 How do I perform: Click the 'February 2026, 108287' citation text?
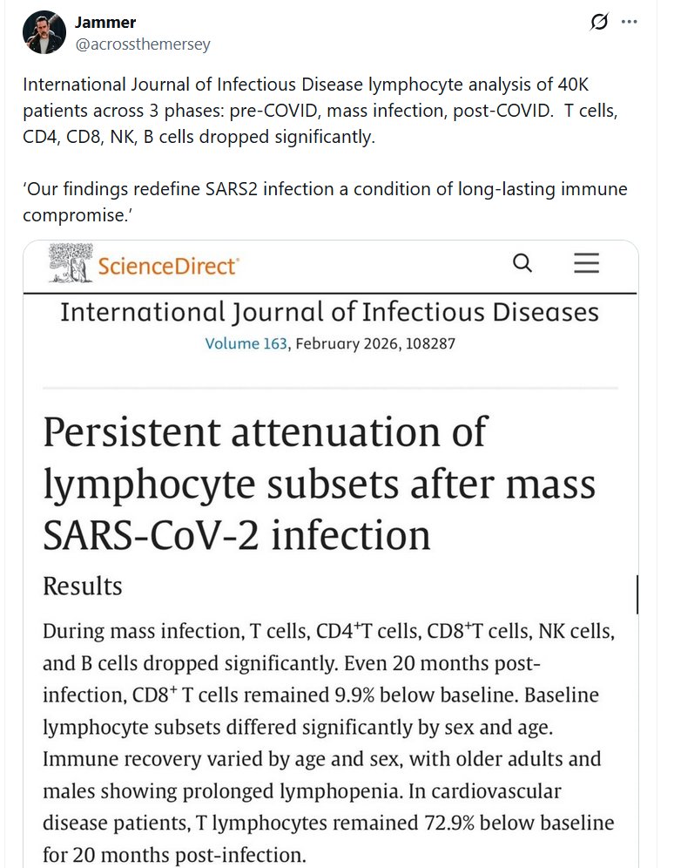[x=375, y=343]
